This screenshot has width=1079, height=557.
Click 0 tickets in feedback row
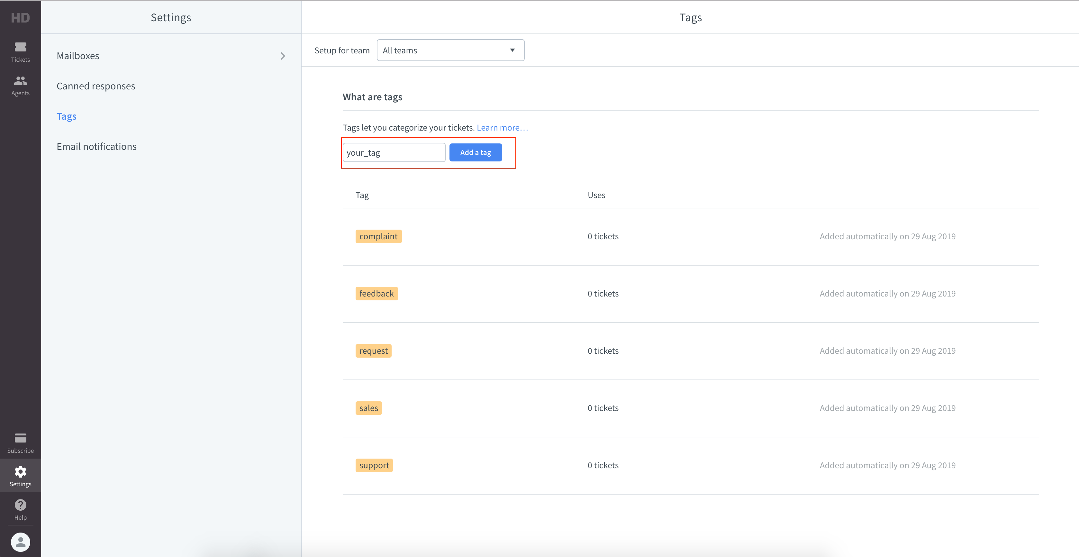pyautogui.click(x=603, y=293)
